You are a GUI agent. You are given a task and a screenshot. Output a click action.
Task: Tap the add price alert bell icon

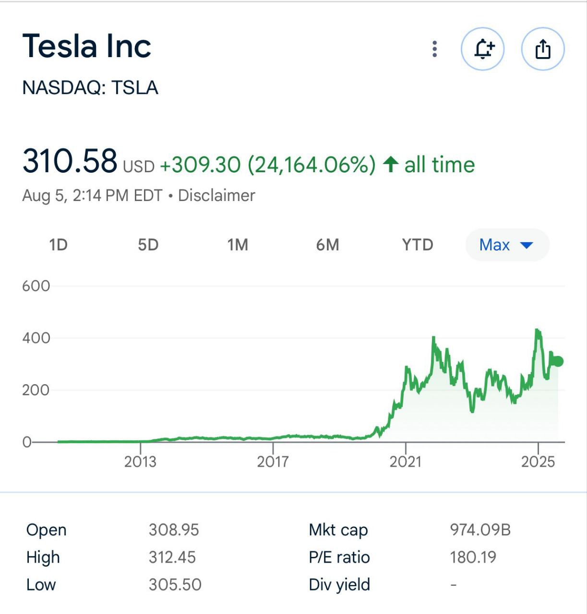(x=482, y=49)
